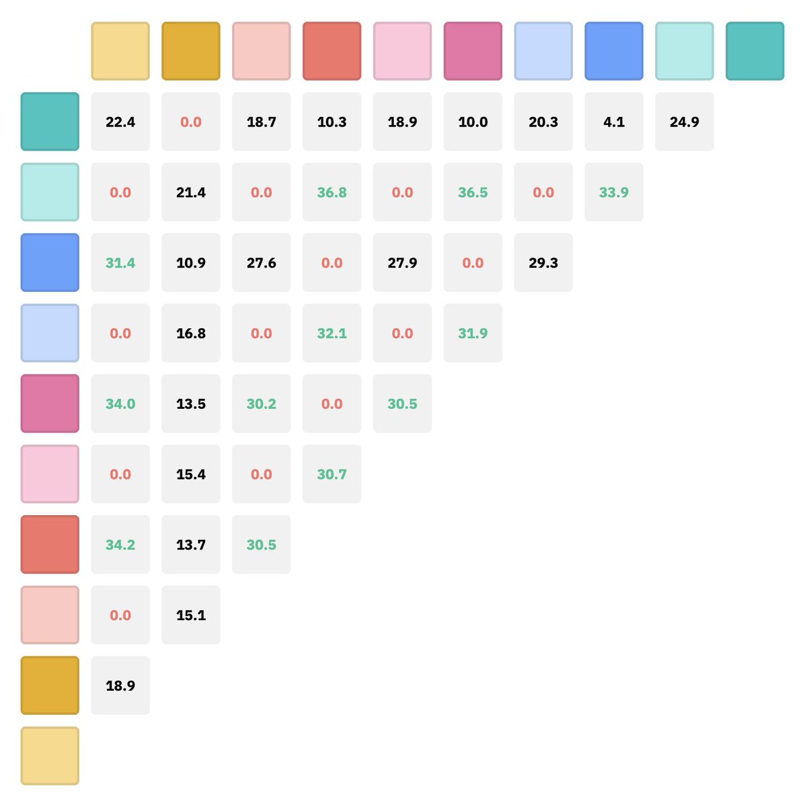Pick the teal column header swatch
Viewport: 805px width, 807px height.
pos(755,51)
